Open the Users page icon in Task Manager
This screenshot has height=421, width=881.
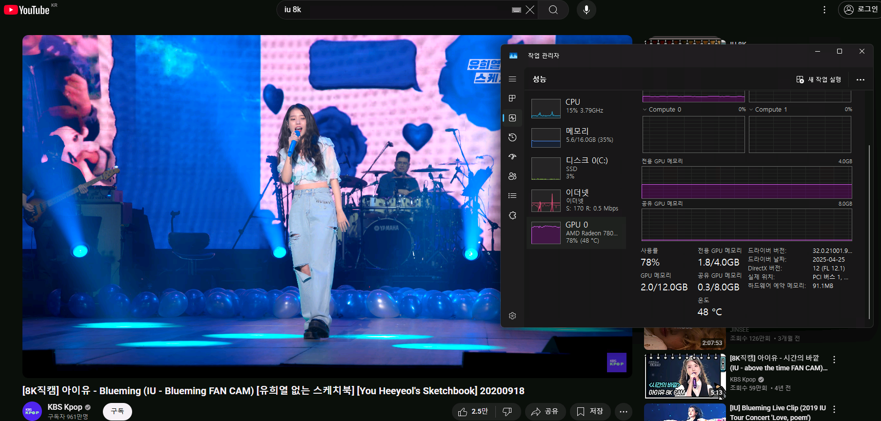tap(512, 176)
